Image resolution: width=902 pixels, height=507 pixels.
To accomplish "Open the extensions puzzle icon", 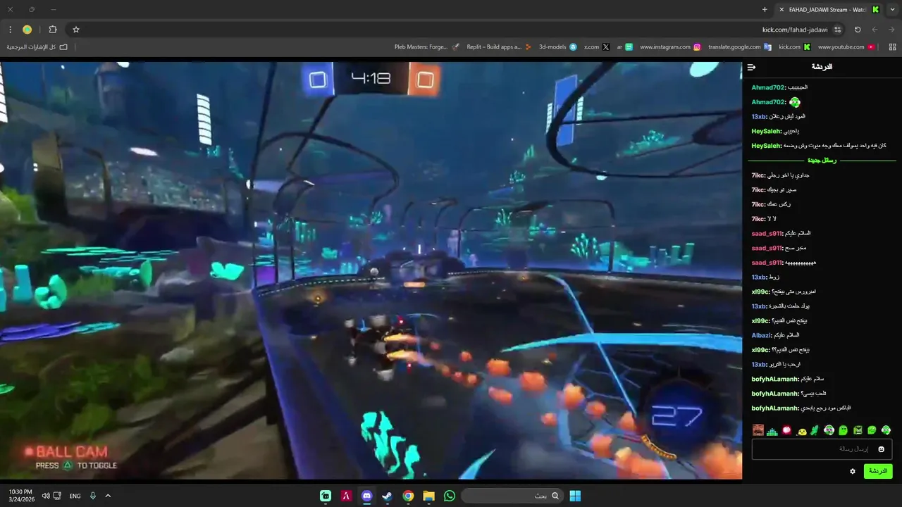I will click(x=53, y=30).
